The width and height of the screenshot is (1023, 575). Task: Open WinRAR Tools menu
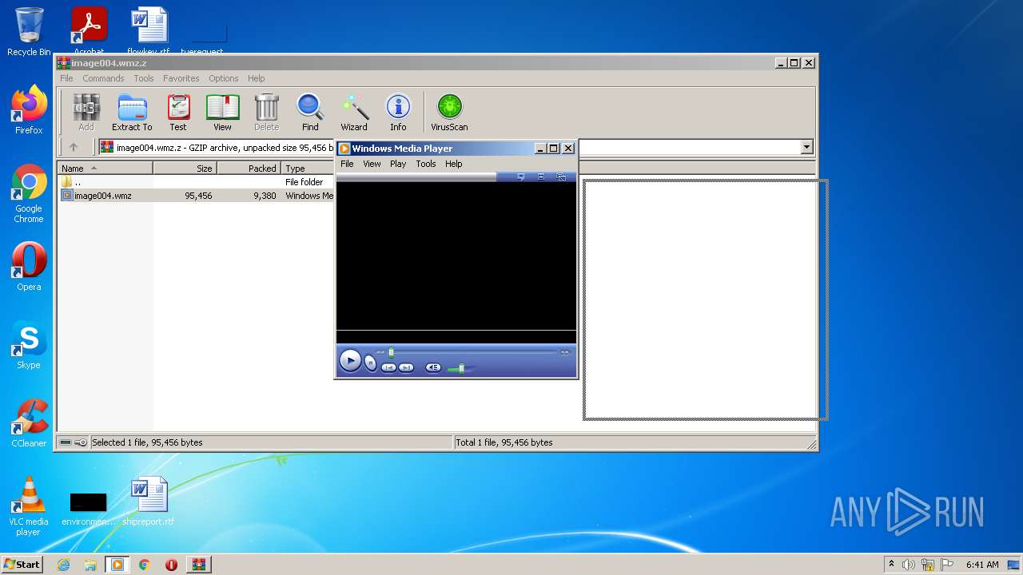pos(144,78)
